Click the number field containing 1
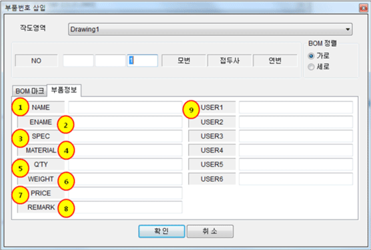Image resolution: width=371 pixels, height=250 pixels. tap(142, 61)
